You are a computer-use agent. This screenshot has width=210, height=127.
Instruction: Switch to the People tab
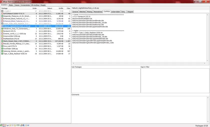click(x=43, y=5)
